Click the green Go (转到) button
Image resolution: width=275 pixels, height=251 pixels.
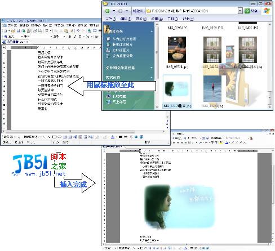pos(251,11)
